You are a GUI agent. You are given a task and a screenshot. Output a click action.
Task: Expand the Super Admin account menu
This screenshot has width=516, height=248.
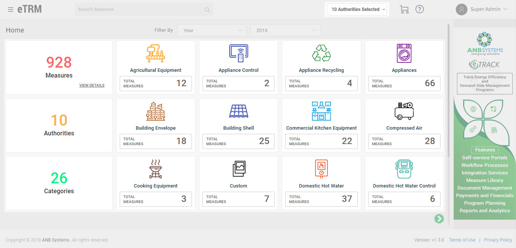[485, 9]
